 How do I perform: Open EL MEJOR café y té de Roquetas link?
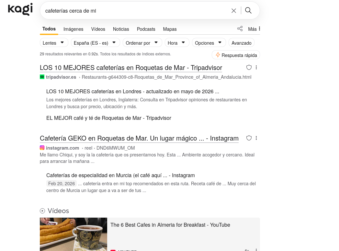click(108, 118)
